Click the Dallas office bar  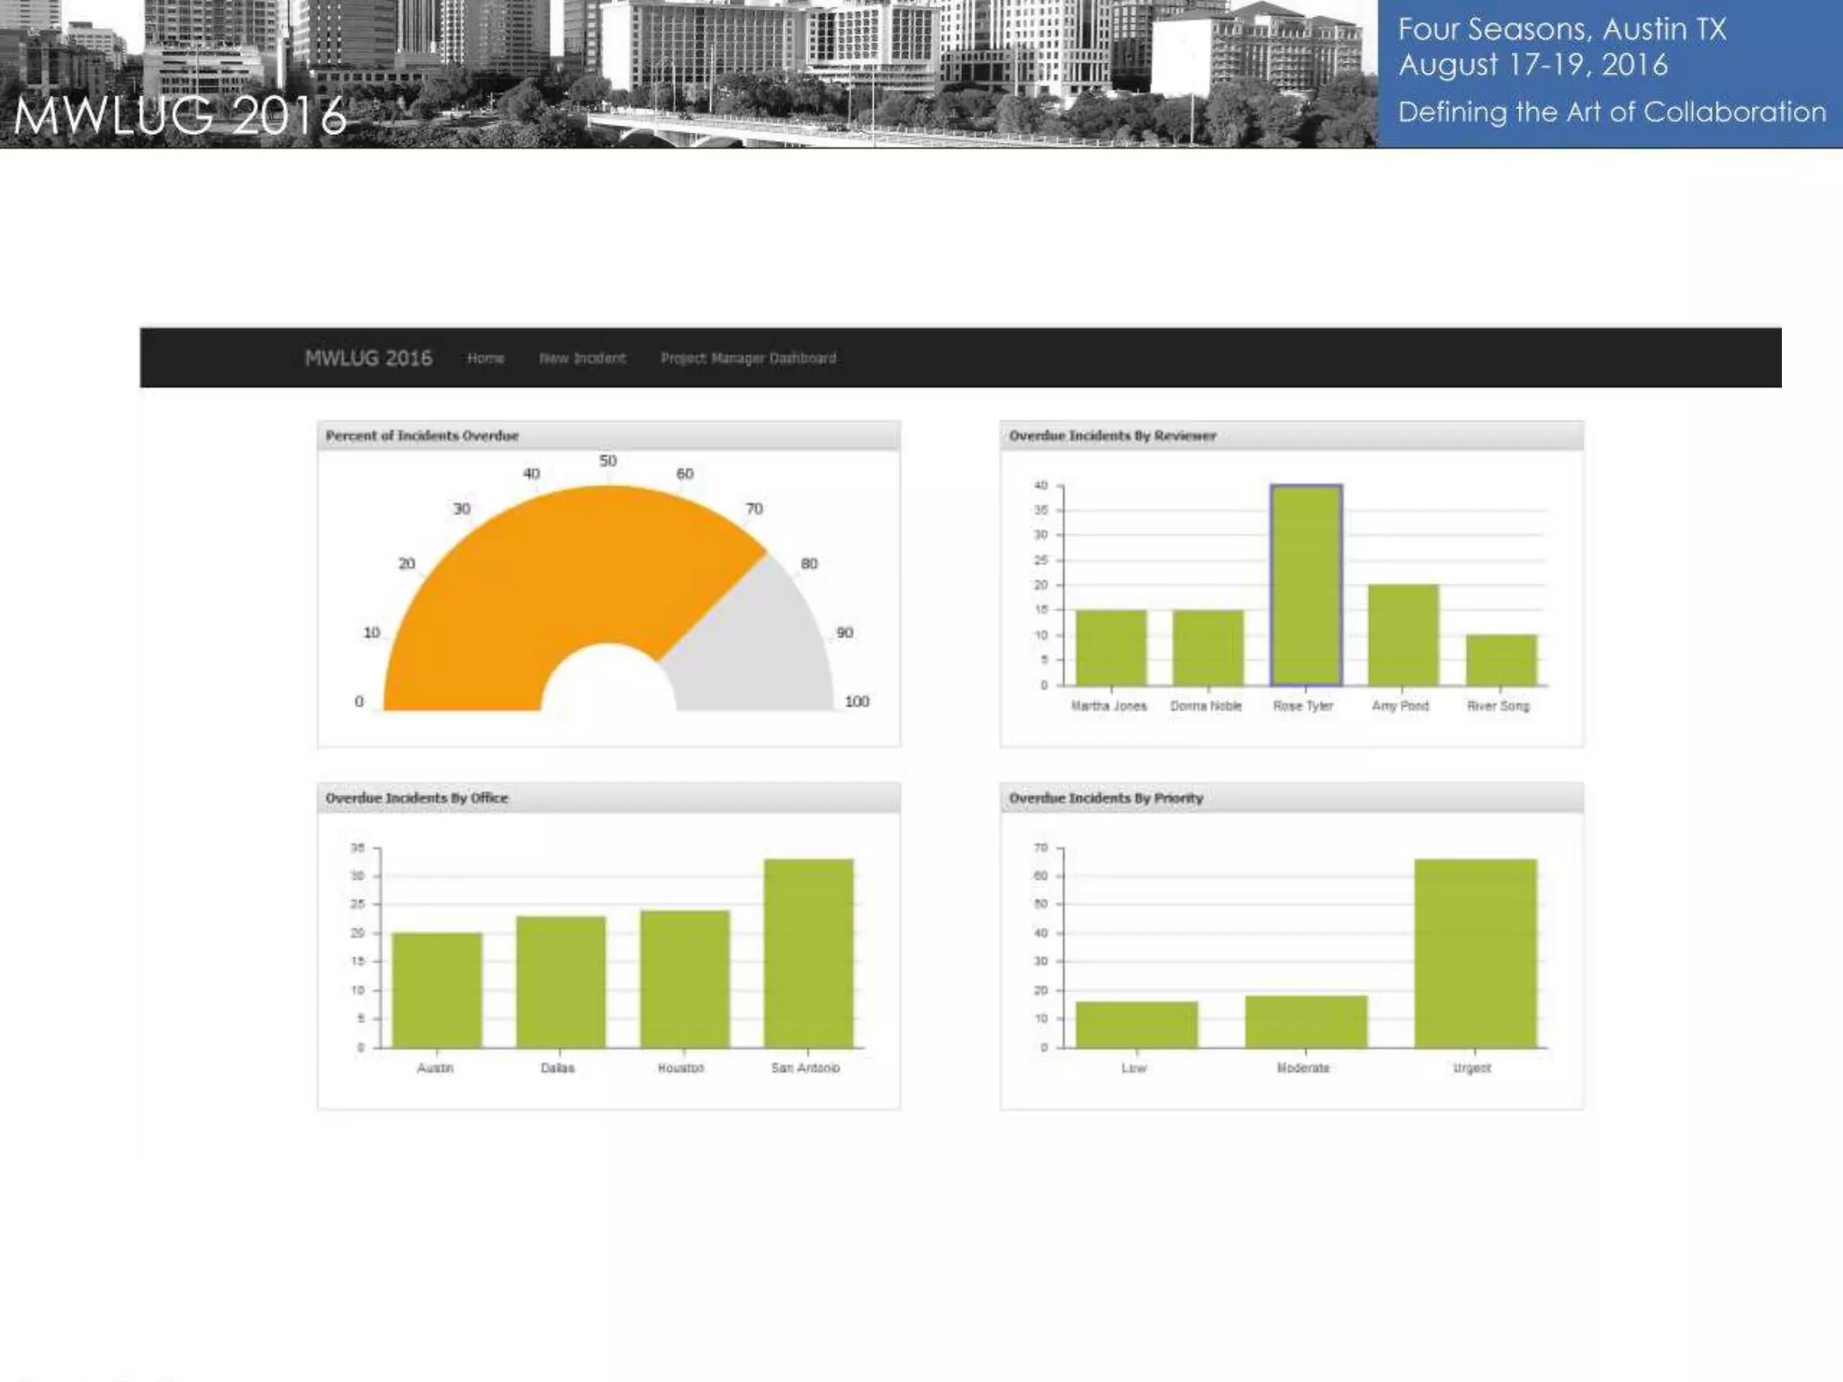point(561,982)
